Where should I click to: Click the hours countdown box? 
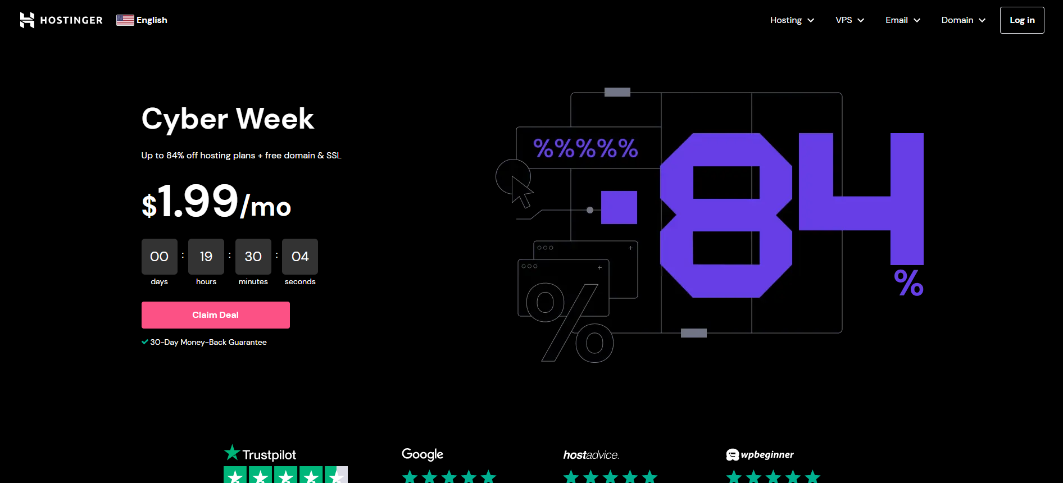click(x=206, y=257)
